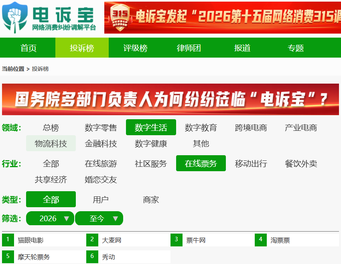Choose the 产业电商 domain filter
341x264 pixels.
click(301, 128)
